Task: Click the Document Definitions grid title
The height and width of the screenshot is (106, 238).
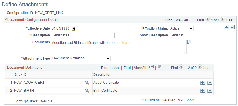Action: pyautogui.click(x=25, y=67)
